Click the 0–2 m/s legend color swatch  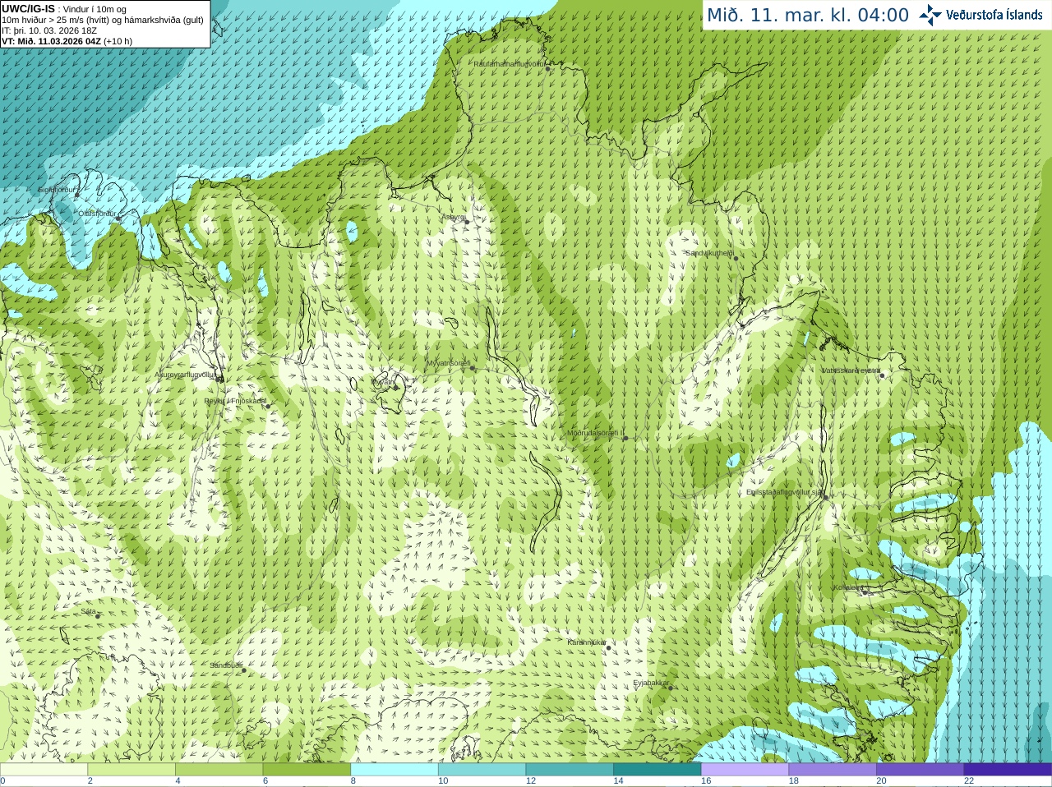point(44,770)
